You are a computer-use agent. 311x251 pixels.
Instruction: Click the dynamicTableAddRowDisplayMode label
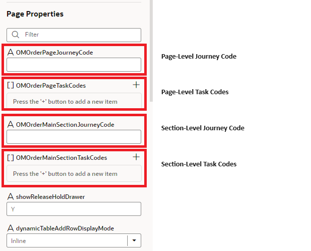[x=65, y=228]
